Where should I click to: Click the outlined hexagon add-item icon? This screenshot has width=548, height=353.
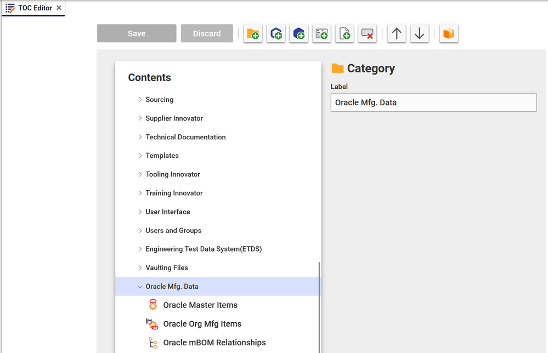[276, 33]
